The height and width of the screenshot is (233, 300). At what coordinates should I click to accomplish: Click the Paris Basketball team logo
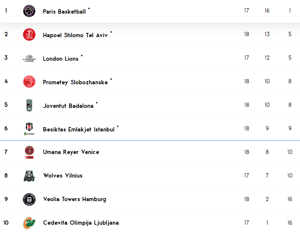(x=29, y=11)
